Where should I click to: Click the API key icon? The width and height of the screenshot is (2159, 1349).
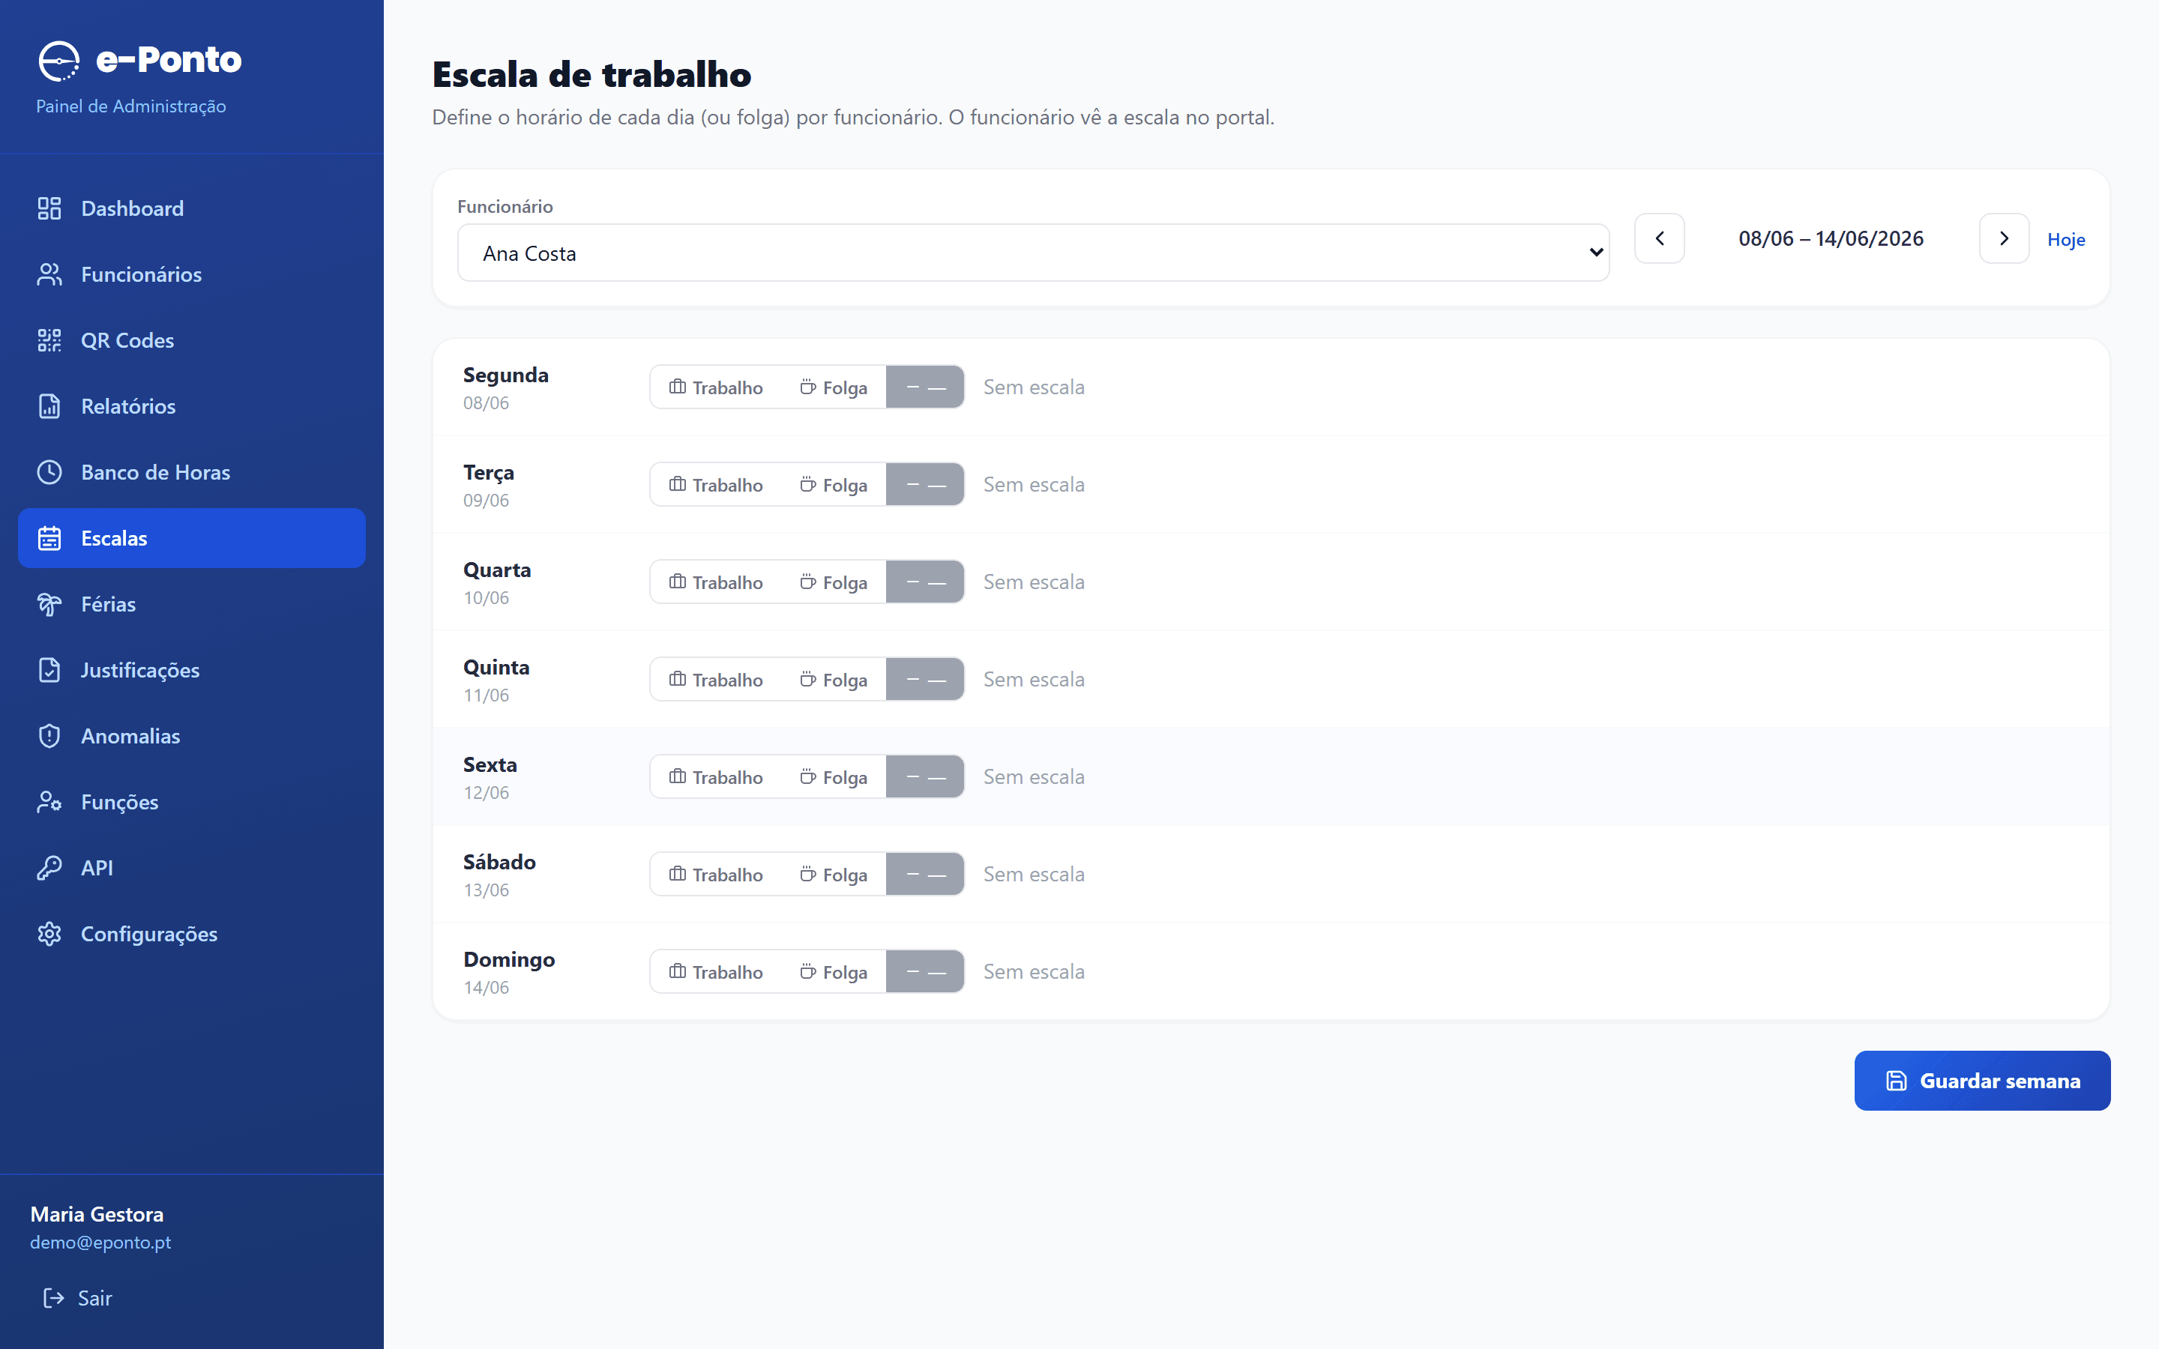point(49,868)
